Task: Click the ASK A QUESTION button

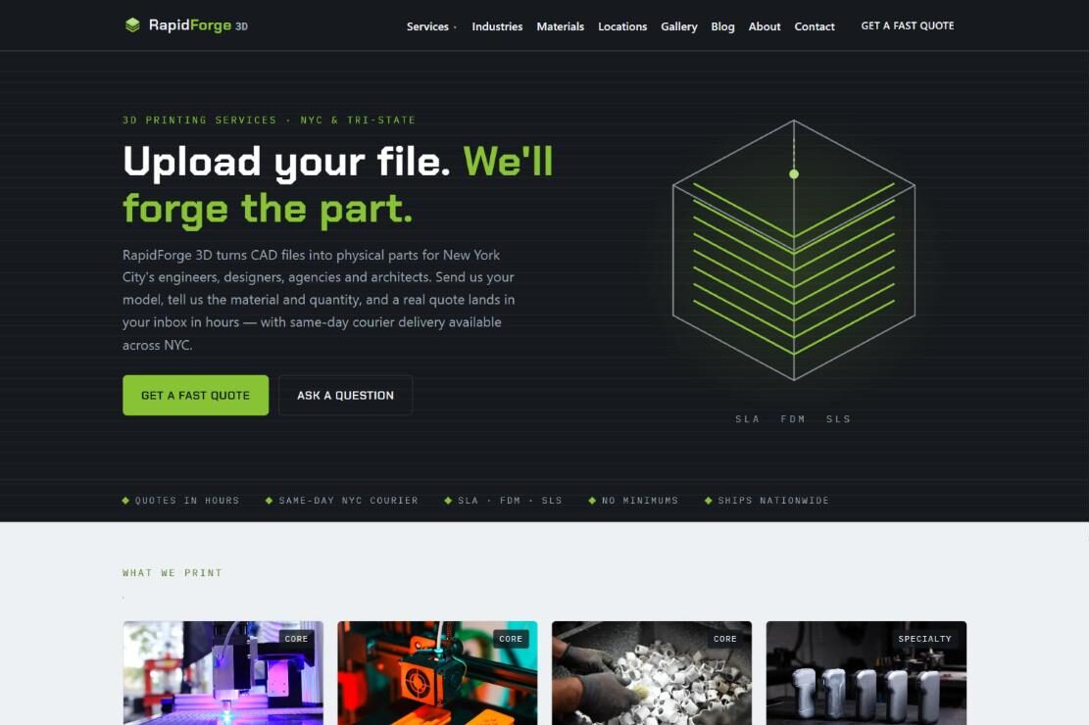Action: pyautogui.click(x=345, y=395)
